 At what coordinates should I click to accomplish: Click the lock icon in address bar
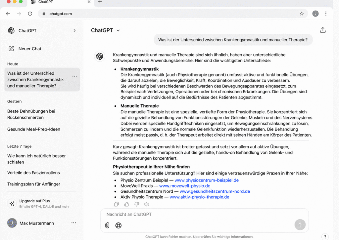44,14
